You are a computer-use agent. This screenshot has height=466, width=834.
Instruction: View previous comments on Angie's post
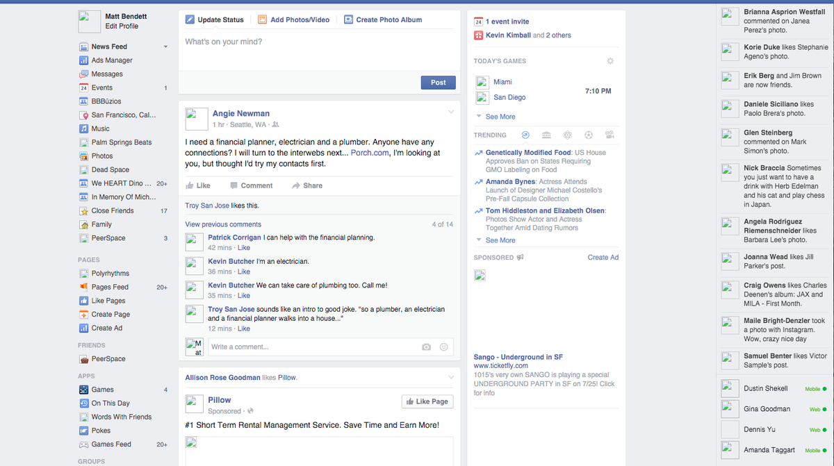pos(223,224)
